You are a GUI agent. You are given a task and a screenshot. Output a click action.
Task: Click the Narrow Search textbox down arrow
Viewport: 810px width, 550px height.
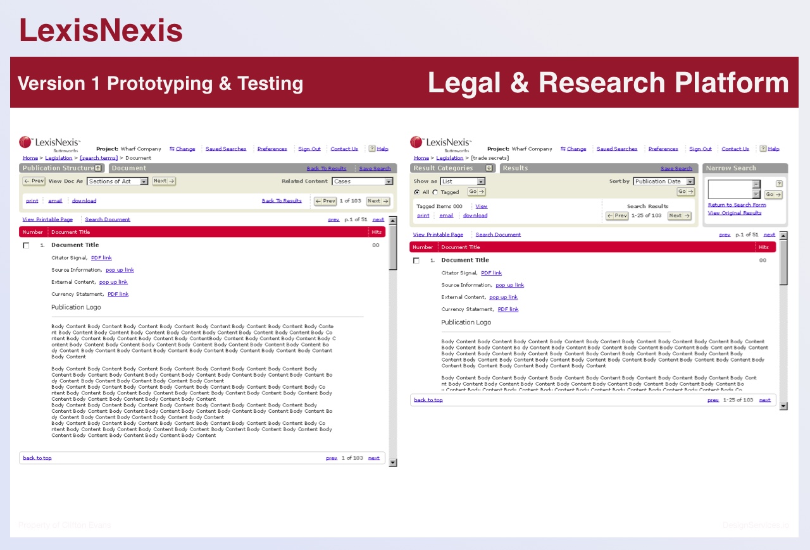tap(756, 194)
